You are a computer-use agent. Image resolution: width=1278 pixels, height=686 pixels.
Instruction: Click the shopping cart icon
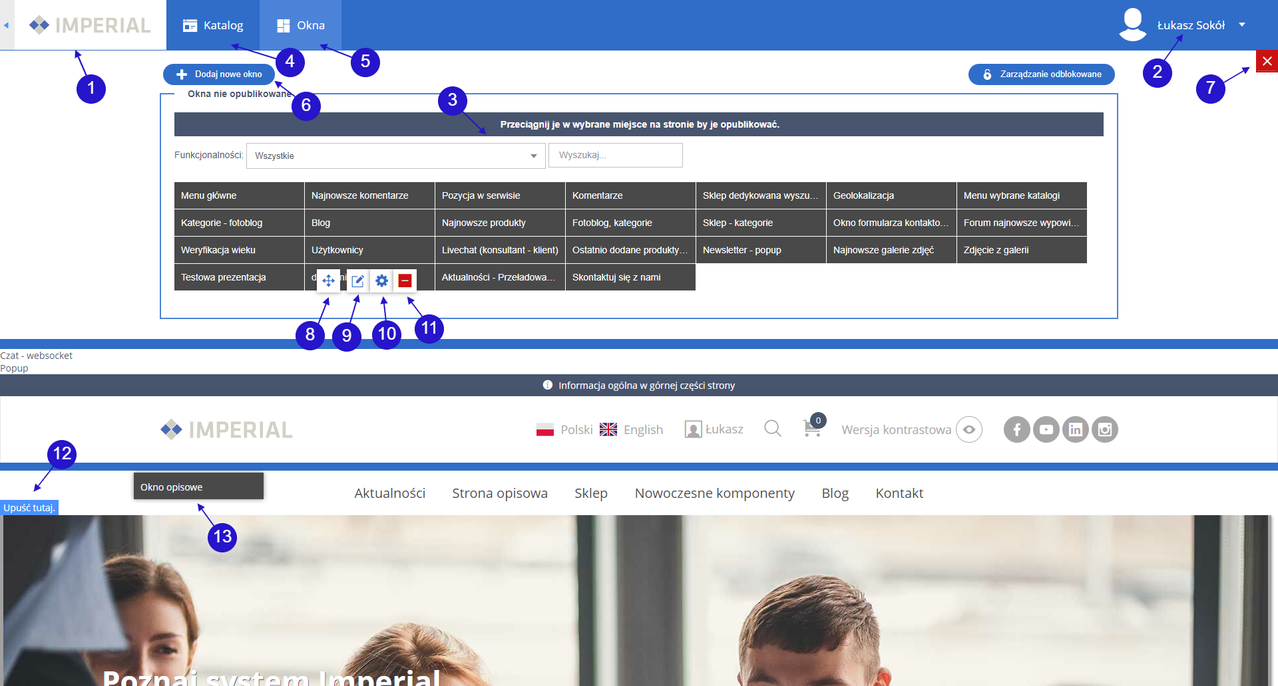pyautogui.click(x=812, y=428)
